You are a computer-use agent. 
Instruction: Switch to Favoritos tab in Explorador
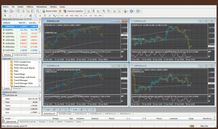point(17,88)
